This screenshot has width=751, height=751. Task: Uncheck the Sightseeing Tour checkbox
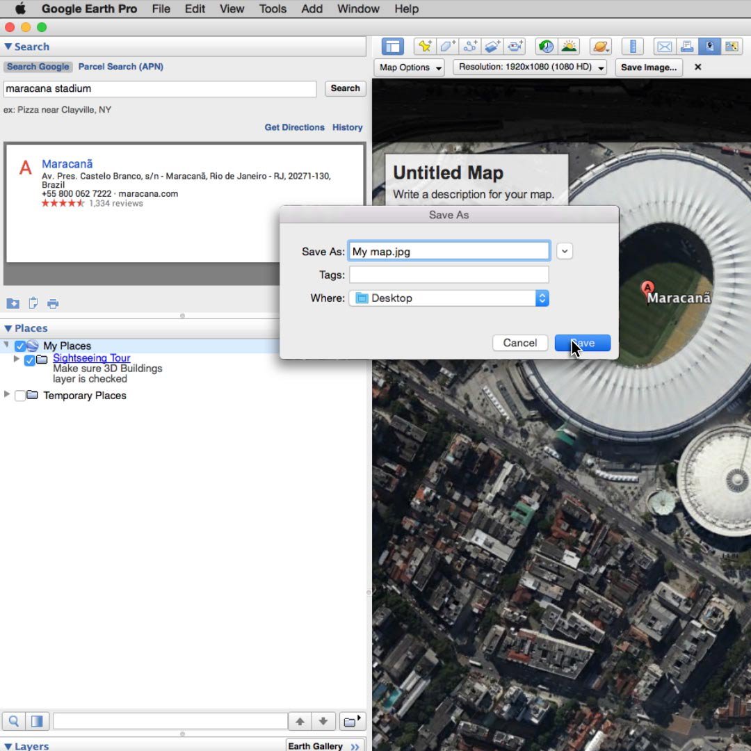[29, 360]
